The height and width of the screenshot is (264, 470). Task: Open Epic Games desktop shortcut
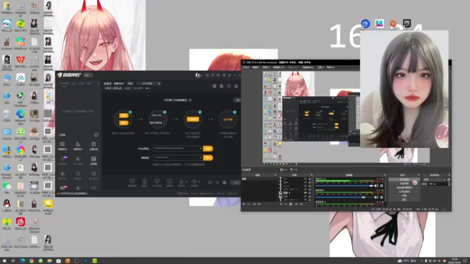[407, 23]
